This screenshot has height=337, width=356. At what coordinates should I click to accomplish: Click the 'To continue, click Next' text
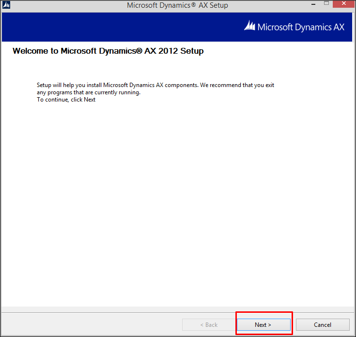(x=66, y=100)
